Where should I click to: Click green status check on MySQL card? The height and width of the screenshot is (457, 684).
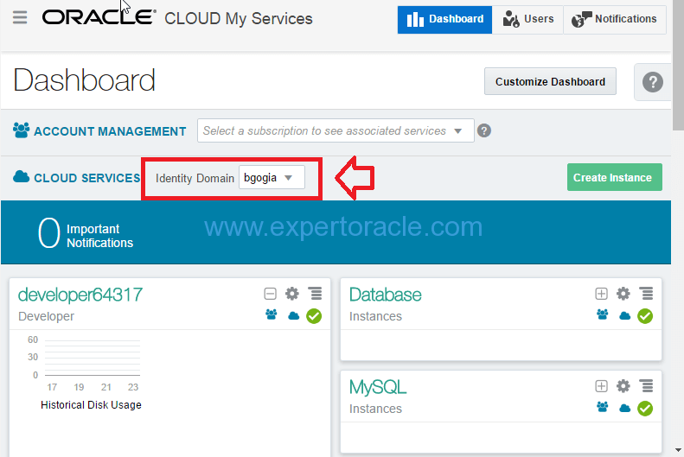[645, 409]
